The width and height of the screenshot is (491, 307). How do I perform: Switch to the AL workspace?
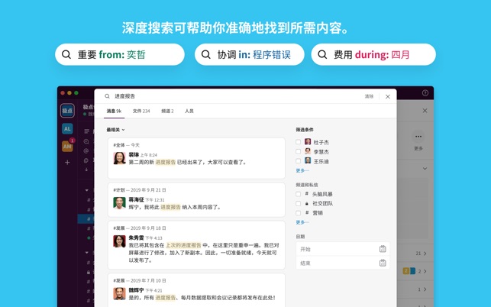pos(67,129)
